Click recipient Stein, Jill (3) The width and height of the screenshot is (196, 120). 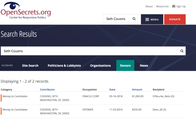pos(159,110)
